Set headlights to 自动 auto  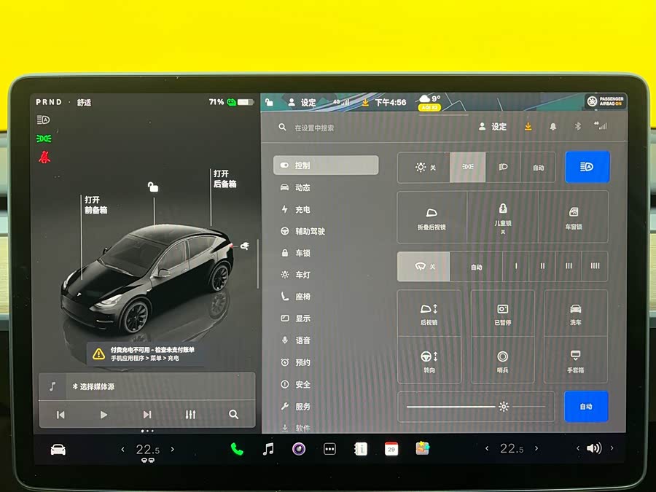pyautogui.click(x=538, y=168)
